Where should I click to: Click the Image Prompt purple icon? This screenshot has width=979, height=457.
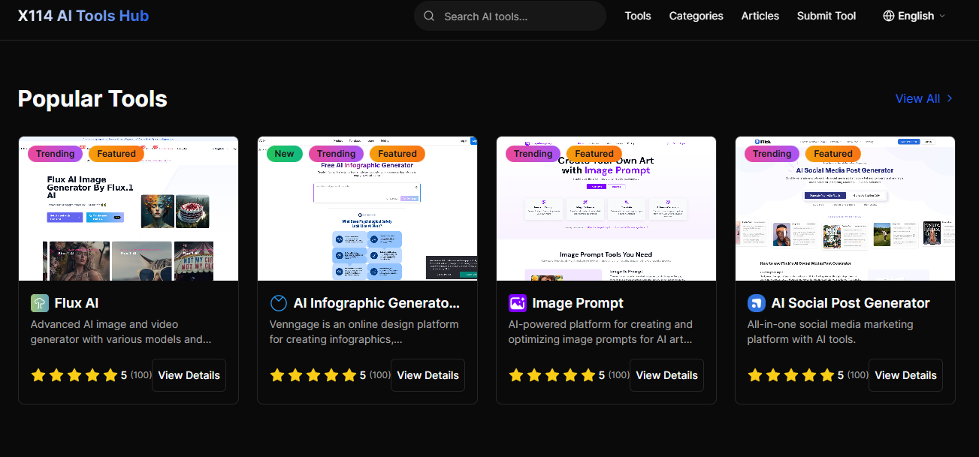coord(518,303)
